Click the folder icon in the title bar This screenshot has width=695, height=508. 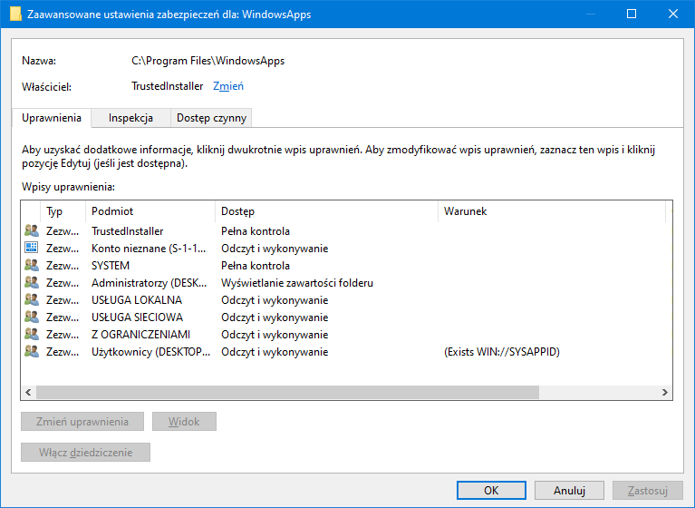coord(15,15)
